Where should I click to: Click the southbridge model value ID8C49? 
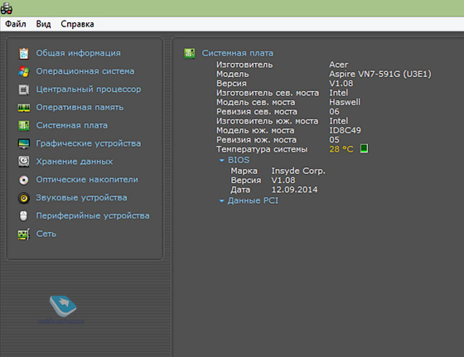point(345,130)
